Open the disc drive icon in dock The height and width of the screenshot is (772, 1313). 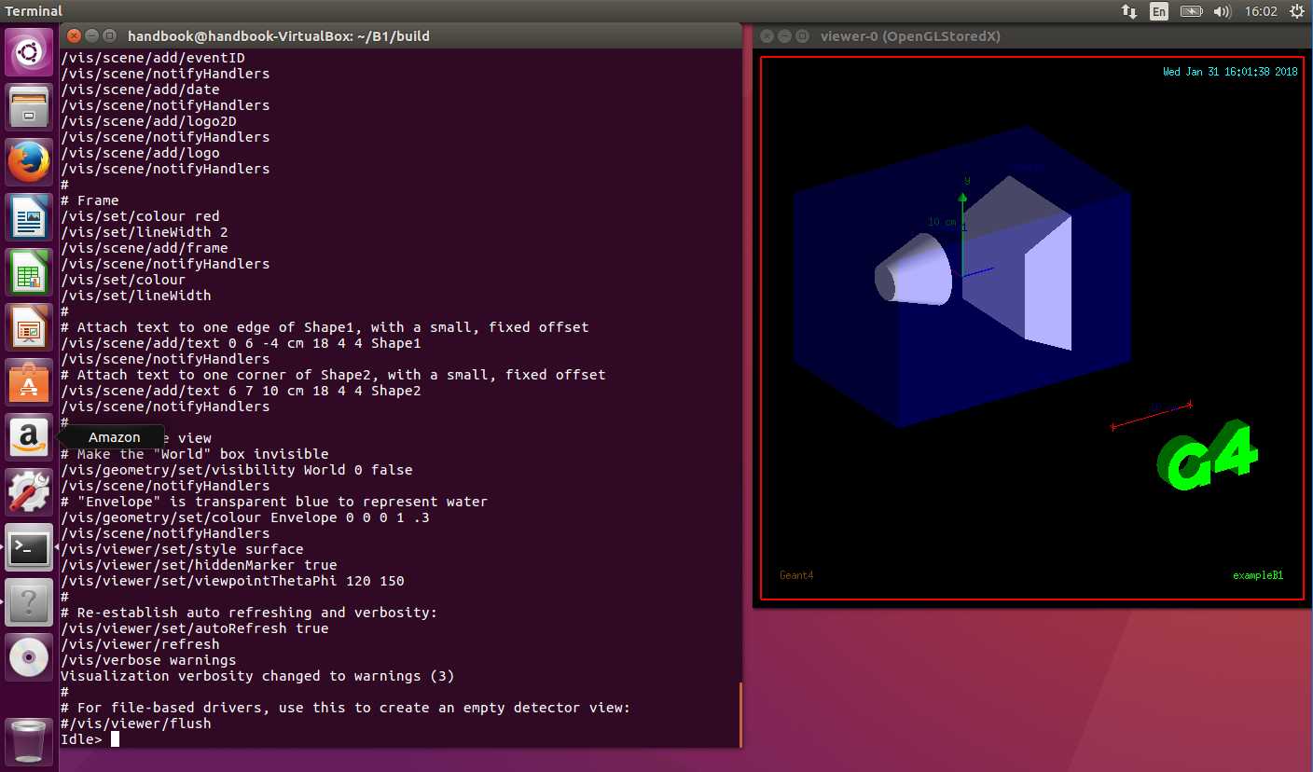(29, 657)
